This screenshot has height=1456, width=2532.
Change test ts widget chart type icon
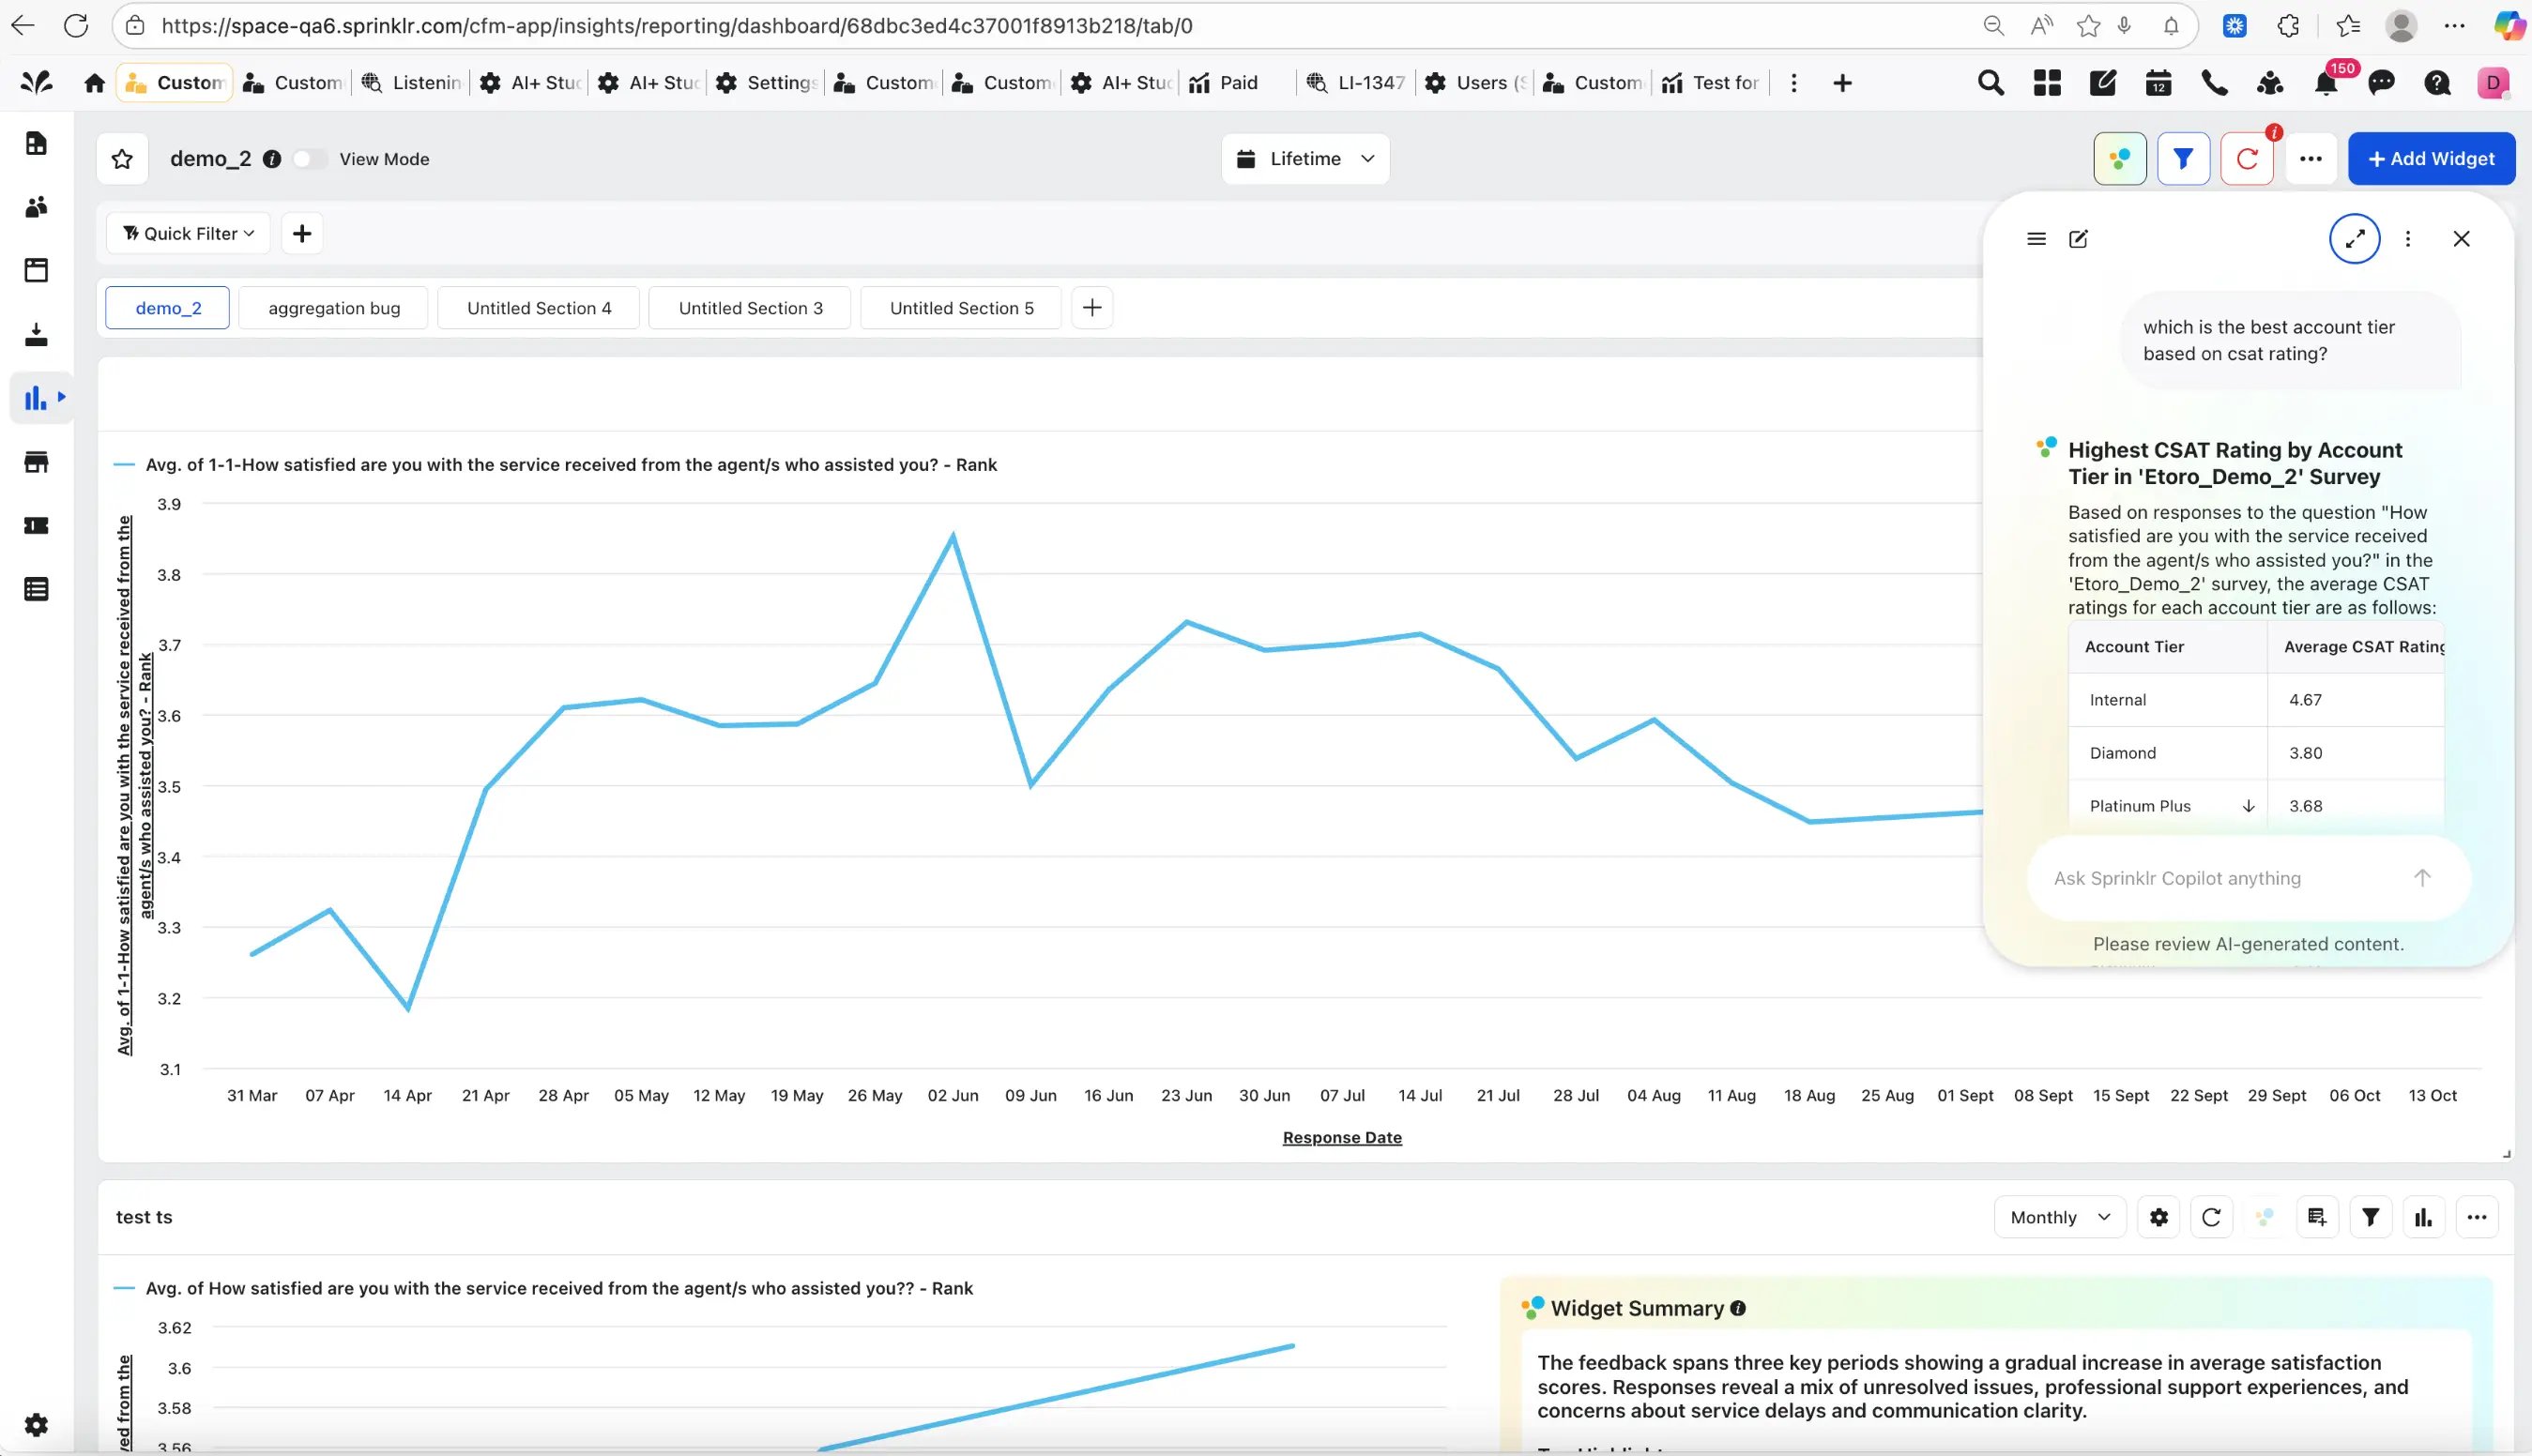point(2424,1218)
